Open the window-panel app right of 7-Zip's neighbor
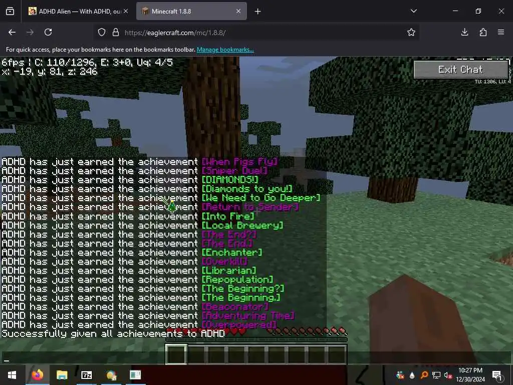This screenshot has width=513, height=385. [135, 375]
